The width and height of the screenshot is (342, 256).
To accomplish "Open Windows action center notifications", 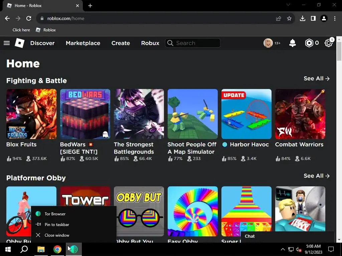I will pyautogui.click(x=331, y=249).
